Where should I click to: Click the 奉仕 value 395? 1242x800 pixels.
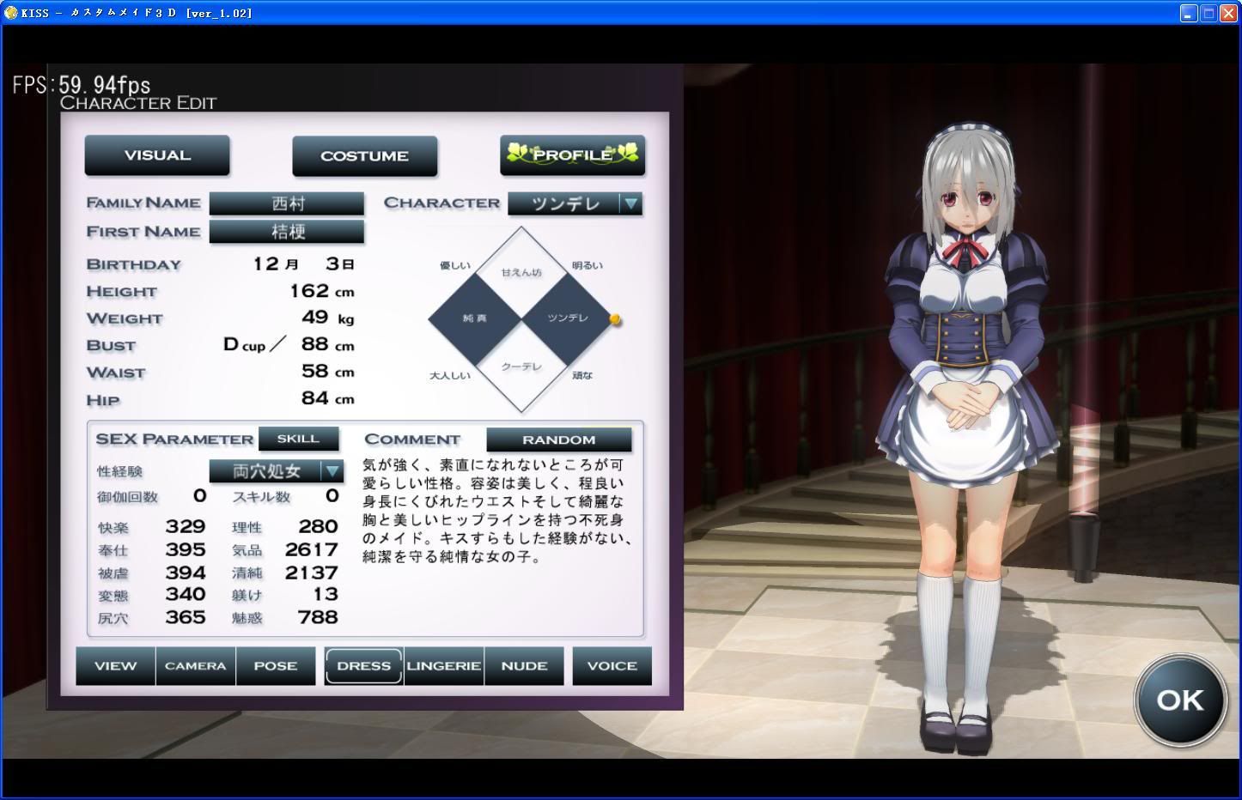(186, 550)
